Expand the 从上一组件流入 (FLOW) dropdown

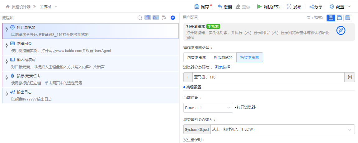point(282,129)
